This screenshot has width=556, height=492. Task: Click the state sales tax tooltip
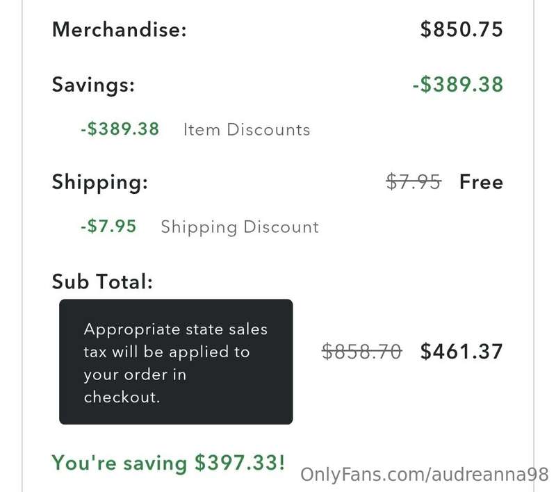point(176,361)
